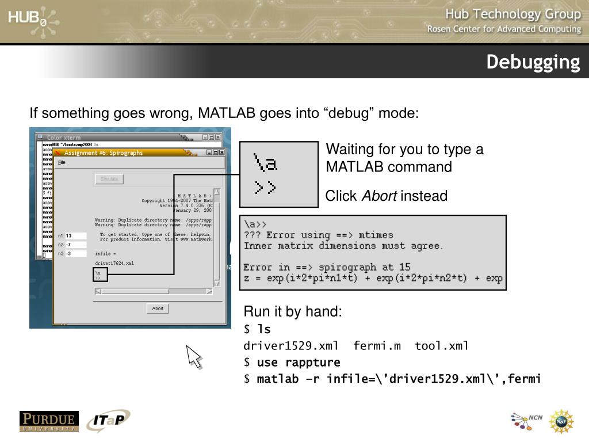Click 'fermi.m' in the file listing
This screenshot has height=442, width=589.
[x=377, y=346]
